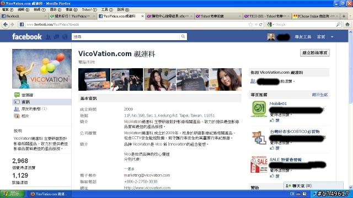This screenshot has height=198, width=353.
Task: Open Facebook friend requests icon
Action: click(x=48, y=37)
